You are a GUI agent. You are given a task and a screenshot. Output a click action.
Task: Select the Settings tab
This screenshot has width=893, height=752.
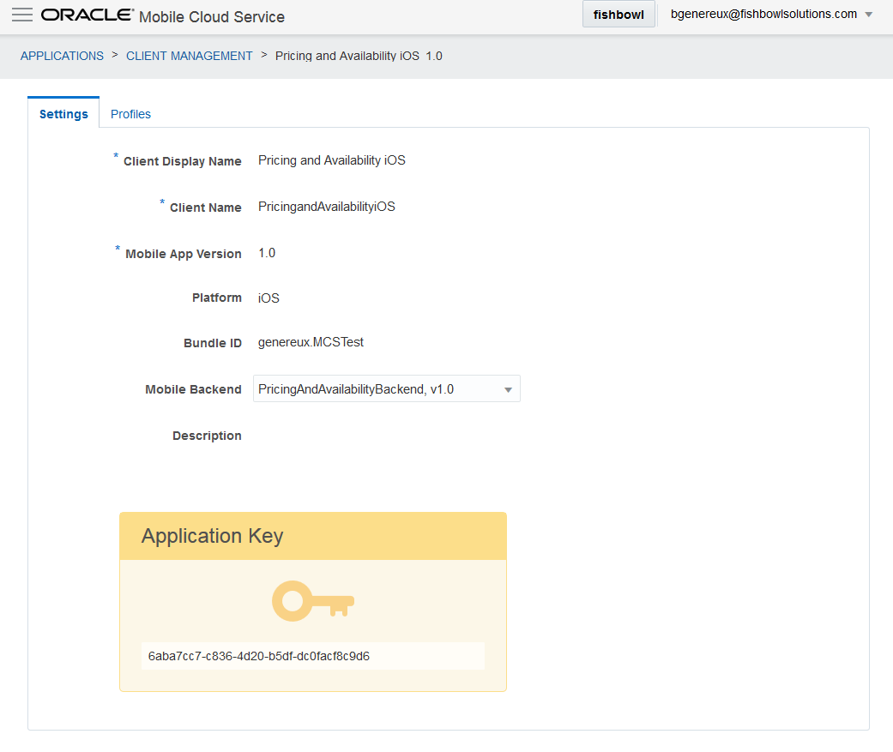click(63, 114)
